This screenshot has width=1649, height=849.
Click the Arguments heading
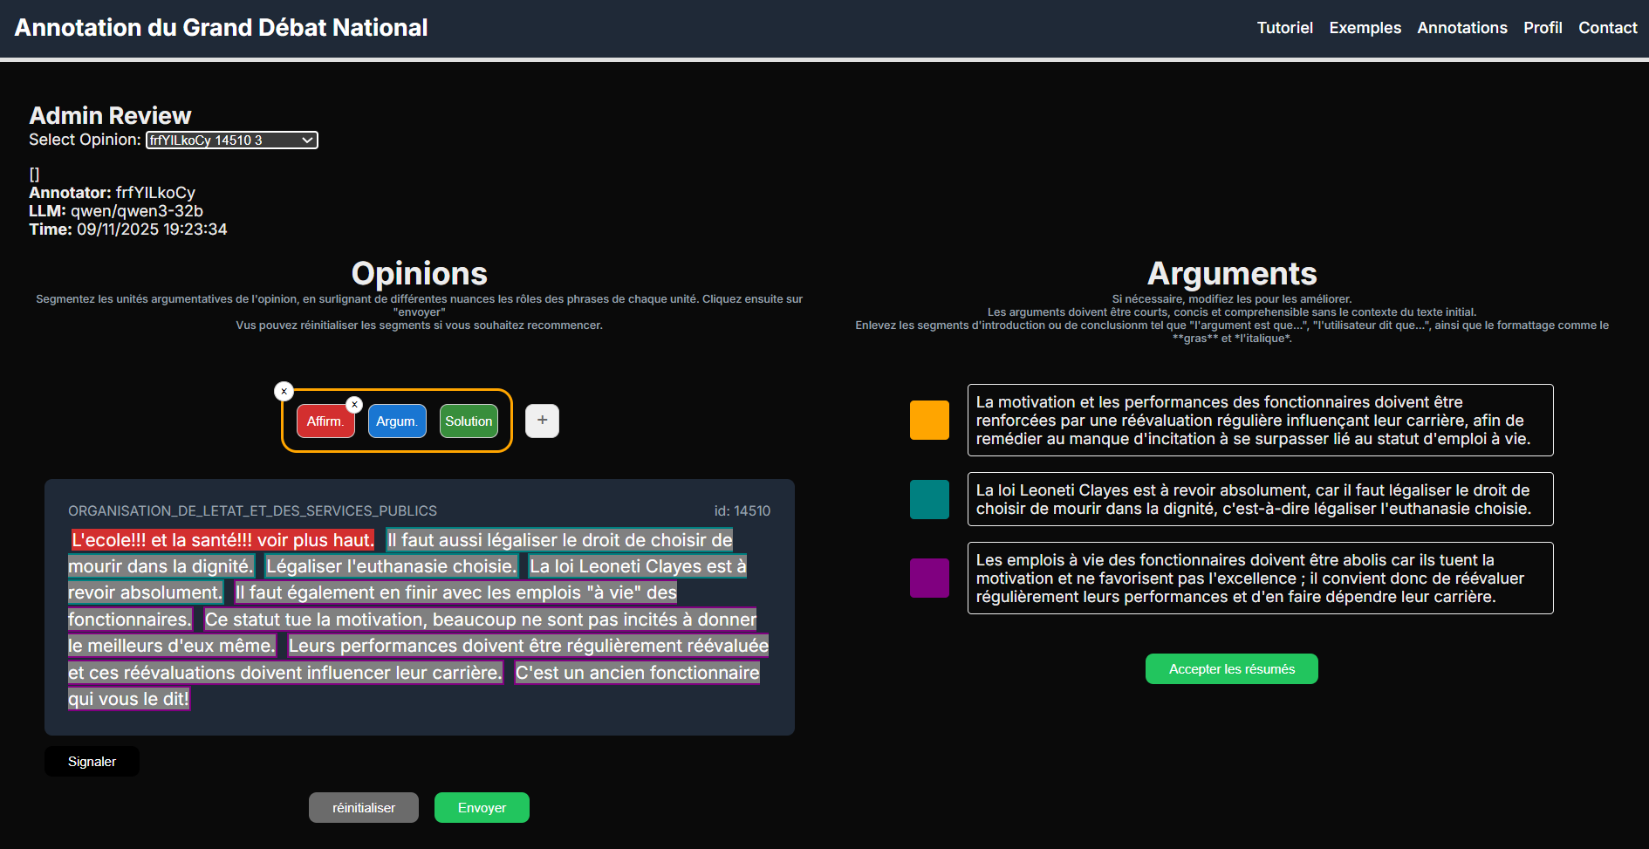click(1232, 274)
